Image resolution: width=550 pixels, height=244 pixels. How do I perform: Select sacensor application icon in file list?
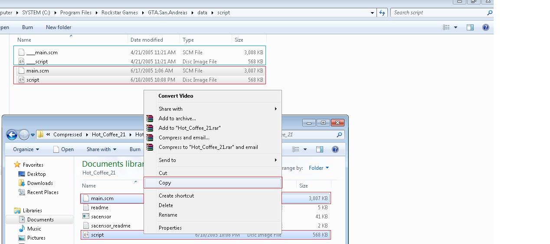point(86,217)
